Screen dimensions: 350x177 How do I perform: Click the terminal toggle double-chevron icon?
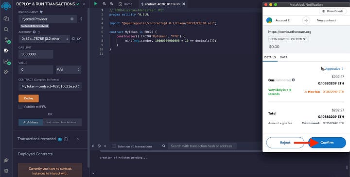pyautogui.click(x=93, y=146)
